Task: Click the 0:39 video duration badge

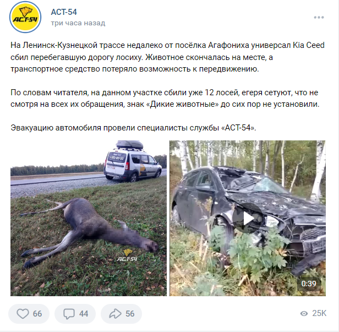Action: pos(309,284)
